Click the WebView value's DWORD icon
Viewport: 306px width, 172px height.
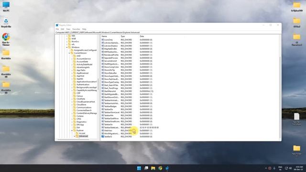tap(103, 130)
